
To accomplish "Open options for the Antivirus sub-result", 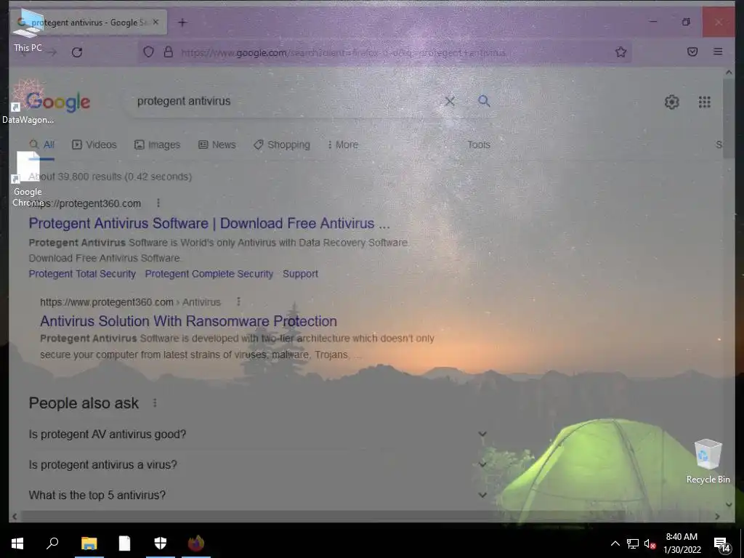I will [x=238, y=302].
